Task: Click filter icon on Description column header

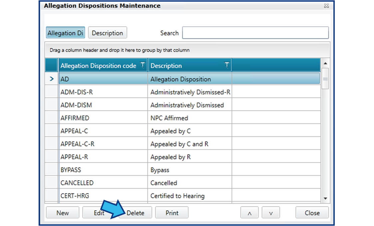Action: click(227, 65)
